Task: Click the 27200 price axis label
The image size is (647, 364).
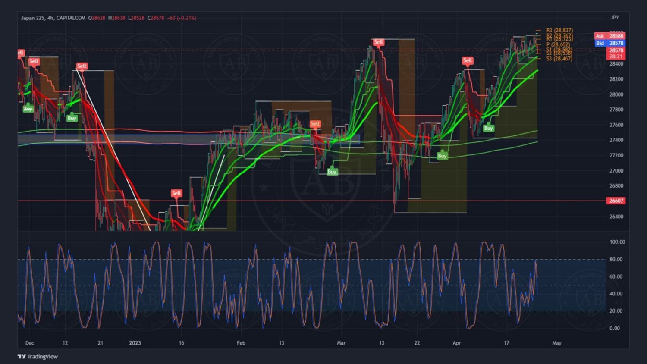Action: click(x=616, y=155)
